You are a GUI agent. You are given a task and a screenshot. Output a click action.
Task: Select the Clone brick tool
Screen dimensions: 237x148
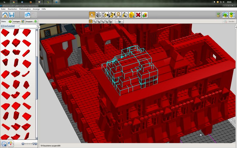99,15
